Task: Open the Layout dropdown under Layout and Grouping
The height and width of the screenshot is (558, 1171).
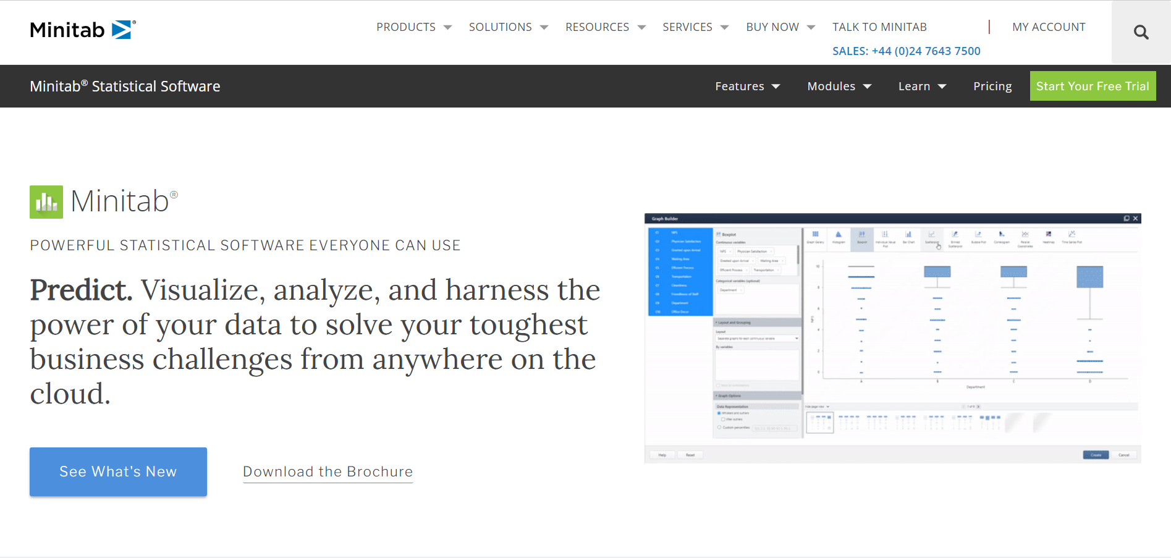Action: coord(757,338)
